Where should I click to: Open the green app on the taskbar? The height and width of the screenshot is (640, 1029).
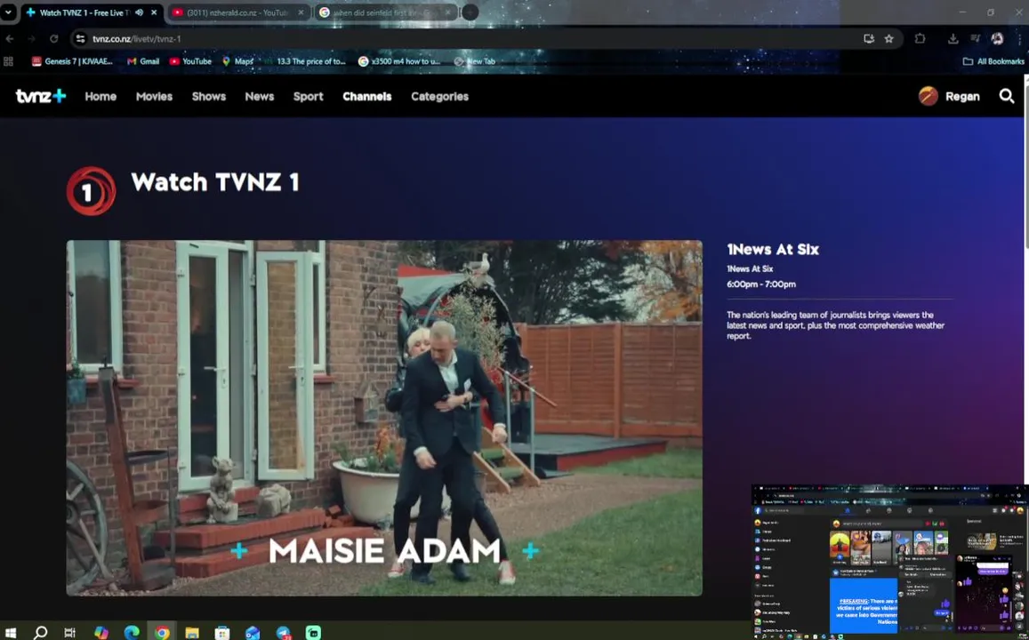[314, 632]
